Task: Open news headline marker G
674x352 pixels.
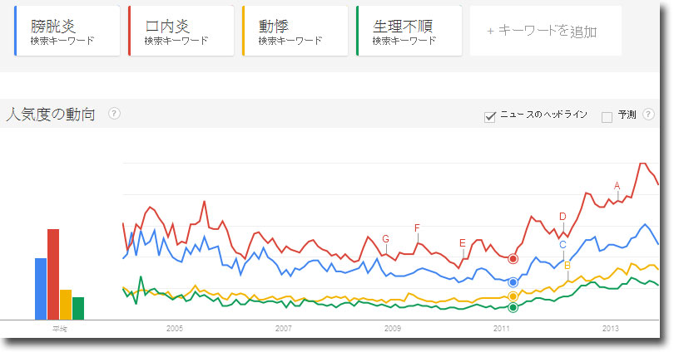Action: click(x=385, y=239)
